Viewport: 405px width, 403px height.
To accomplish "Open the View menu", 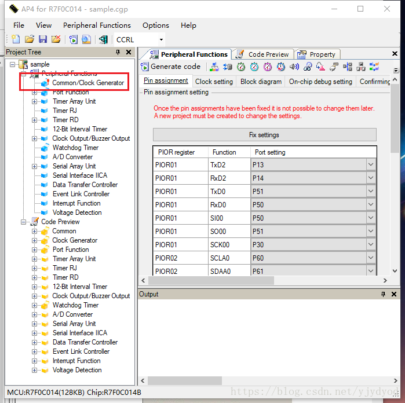I will [x=43, y=25].
